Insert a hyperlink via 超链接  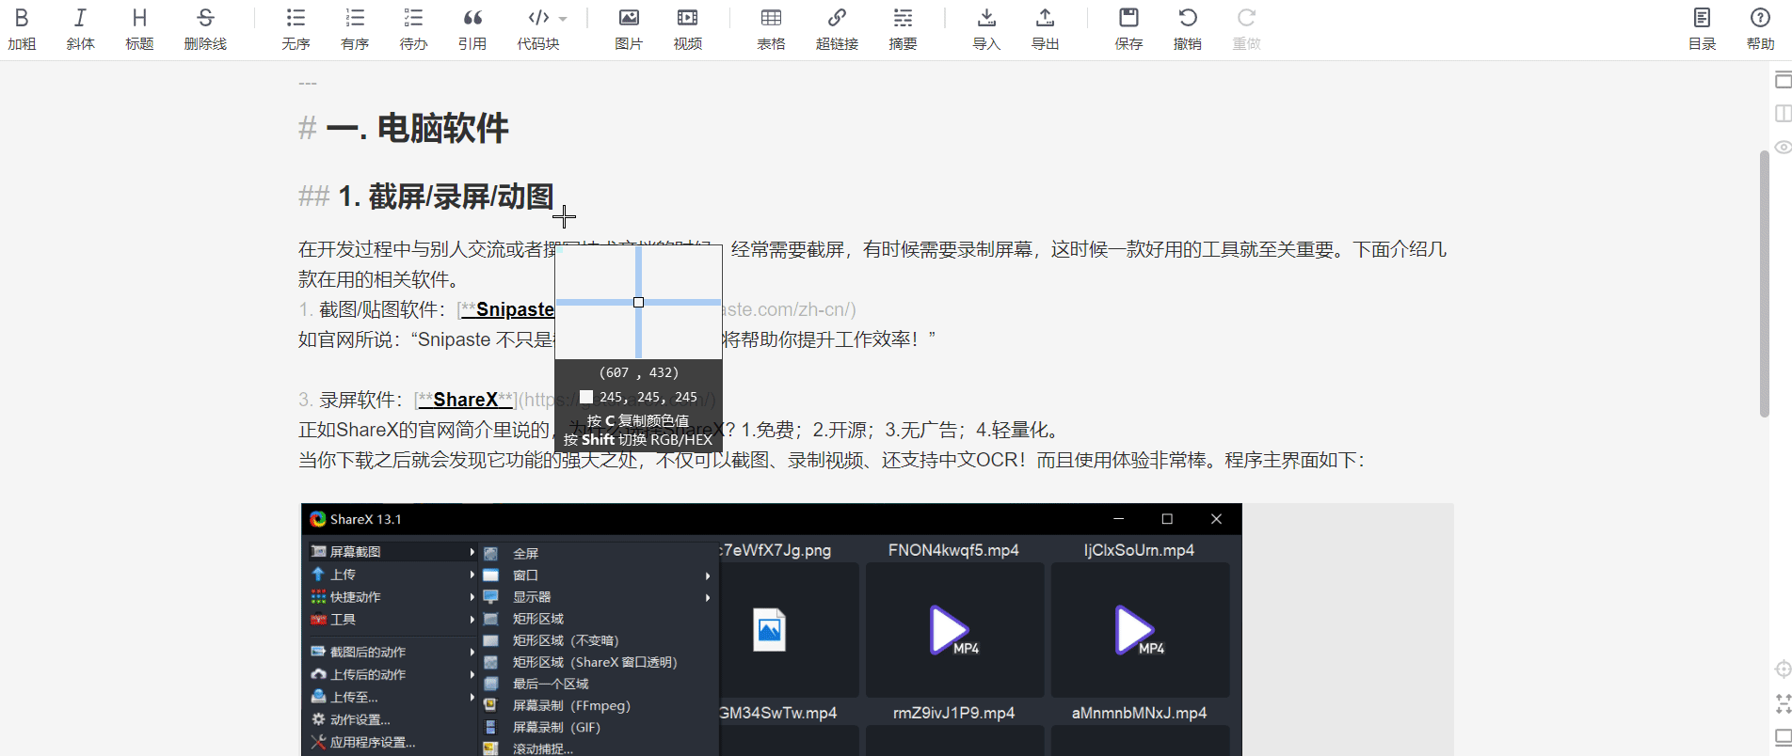(837, 29)
